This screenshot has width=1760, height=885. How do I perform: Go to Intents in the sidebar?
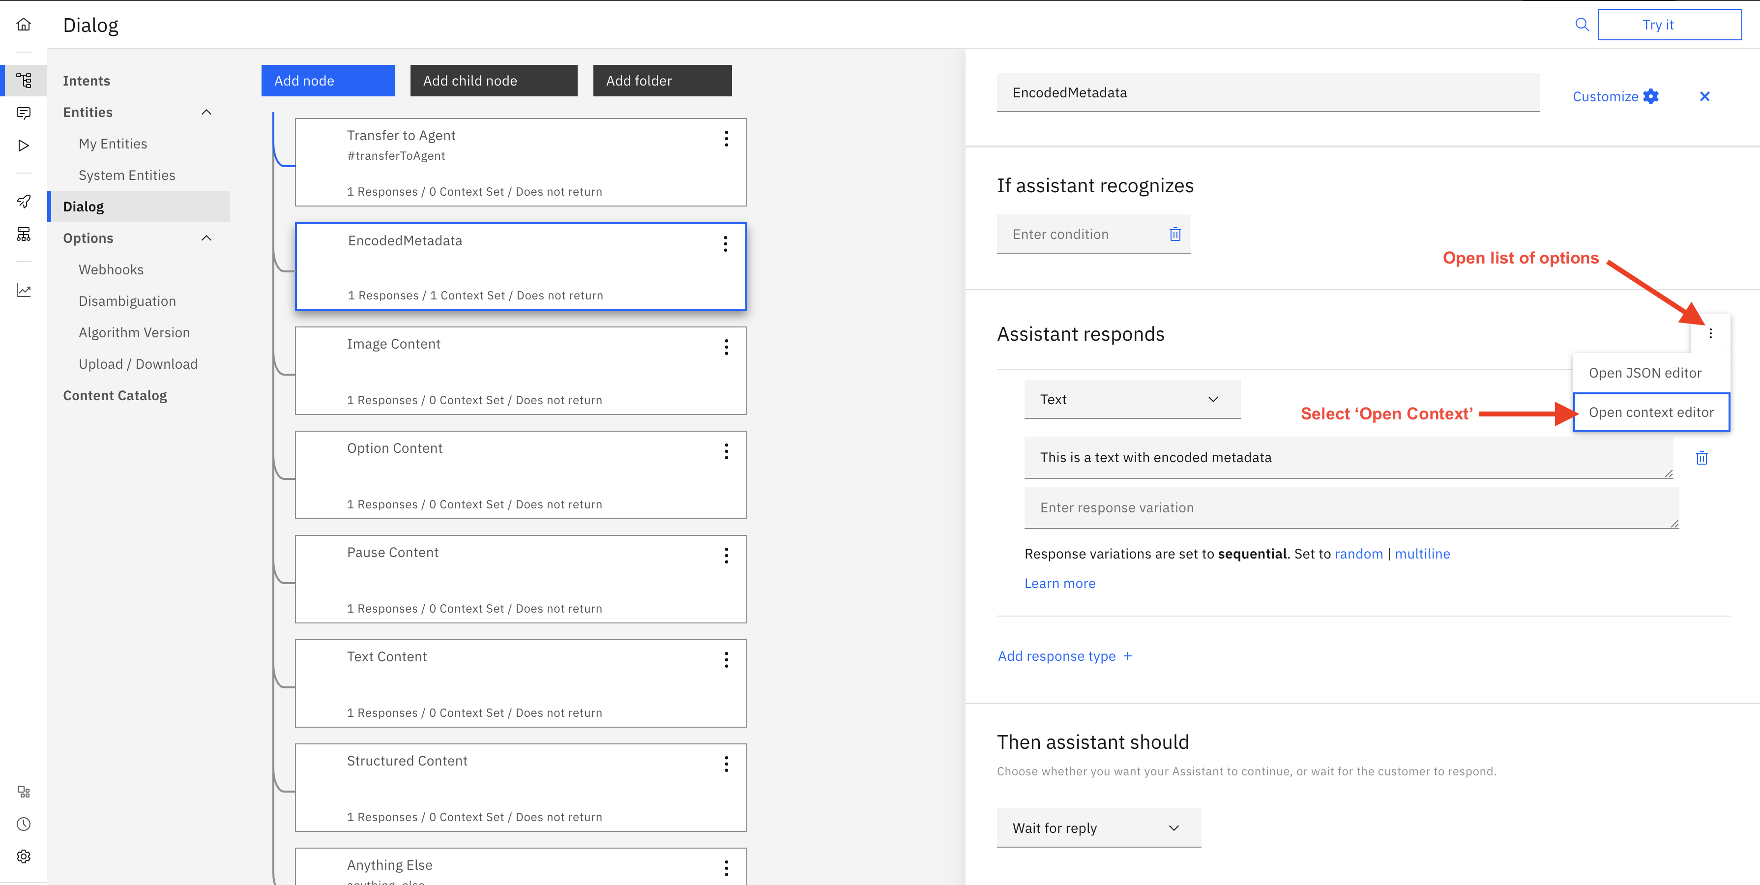[x=86, y=81]
